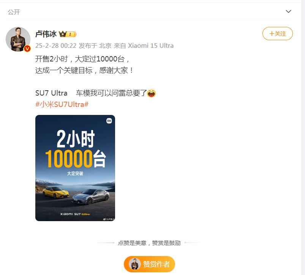Click the 来自 Xiaomi 15 Ultra source text
The image size is (305, 275).
point(144,46)
